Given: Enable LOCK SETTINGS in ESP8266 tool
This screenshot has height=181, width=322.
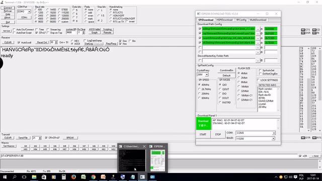Looking at the screenshot, I should pyautogui.click(x=258, y=80).
